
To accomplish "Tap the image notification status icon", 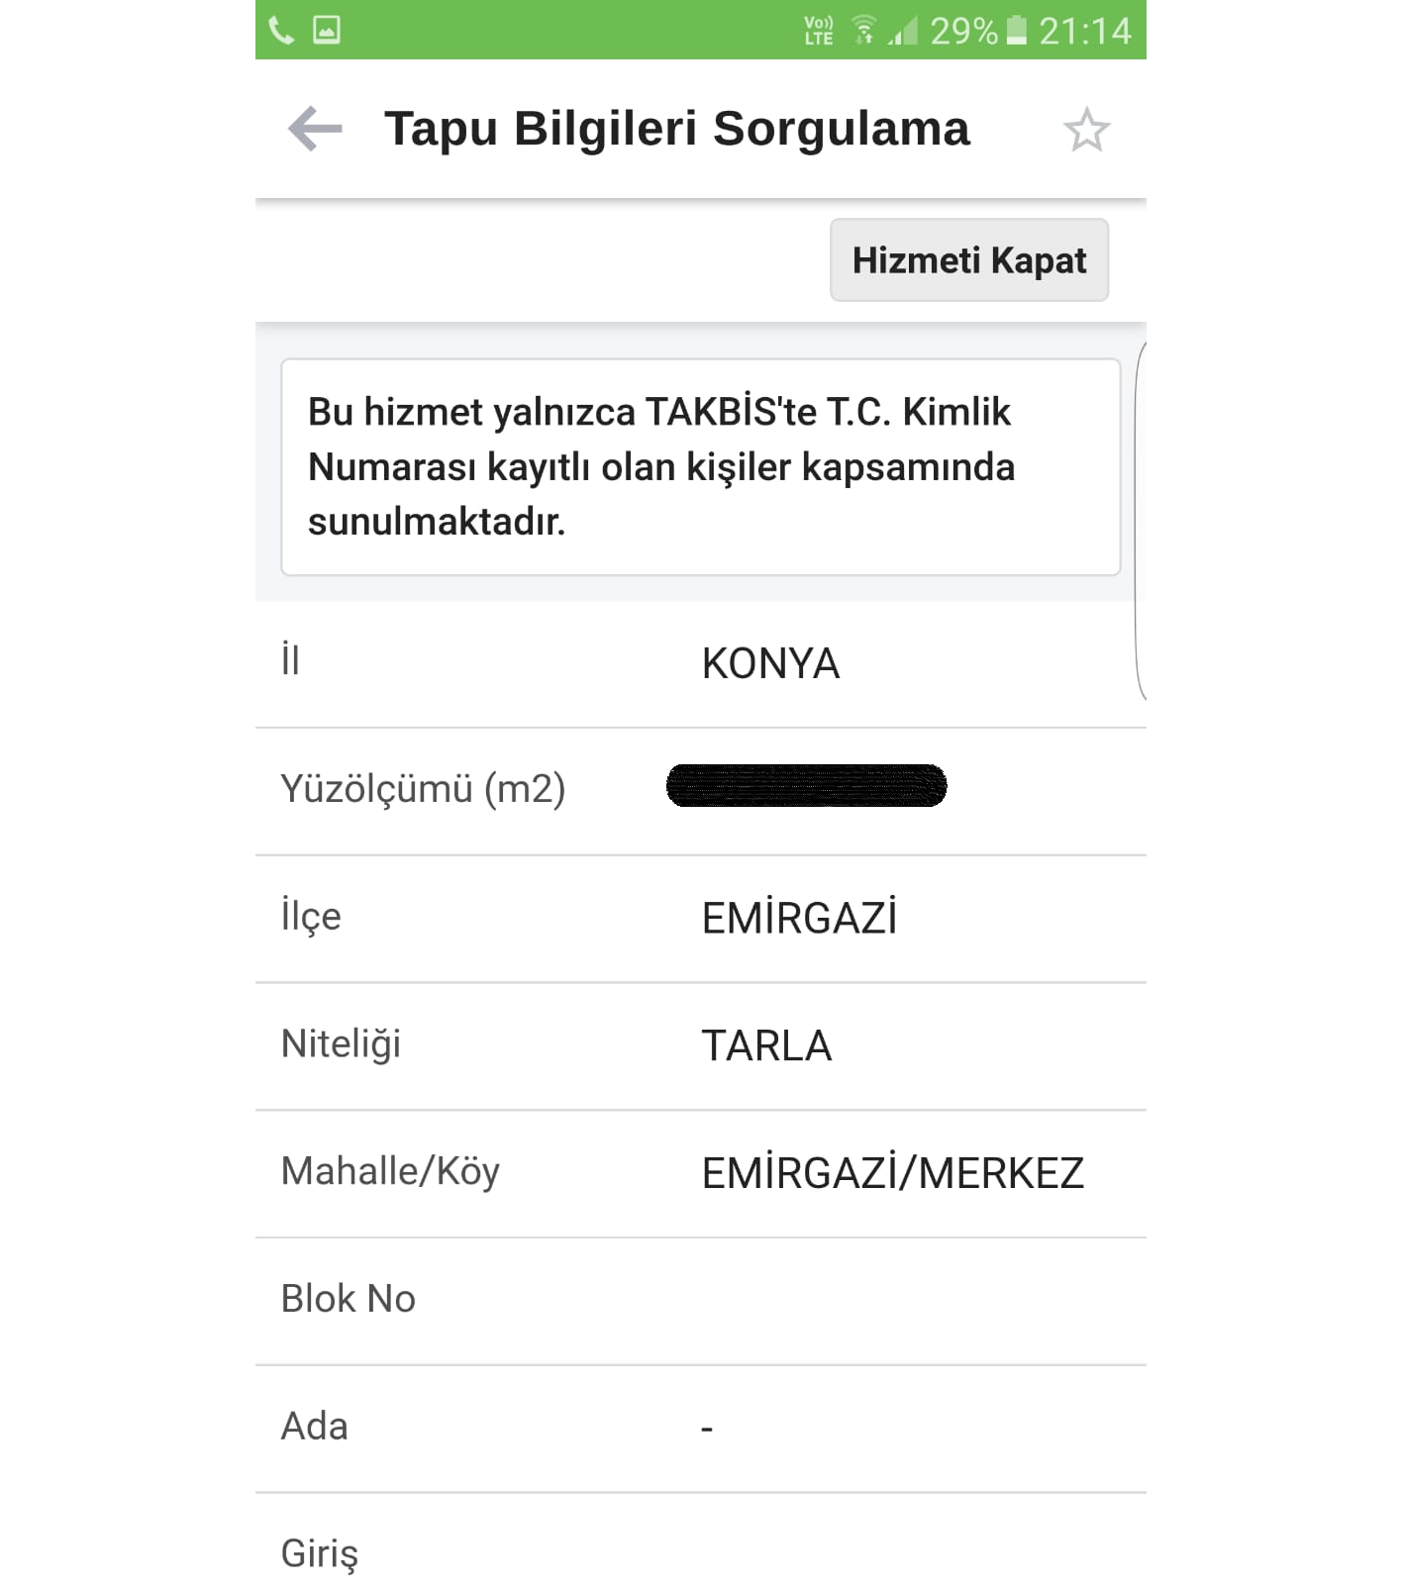I will pos(327,30).
